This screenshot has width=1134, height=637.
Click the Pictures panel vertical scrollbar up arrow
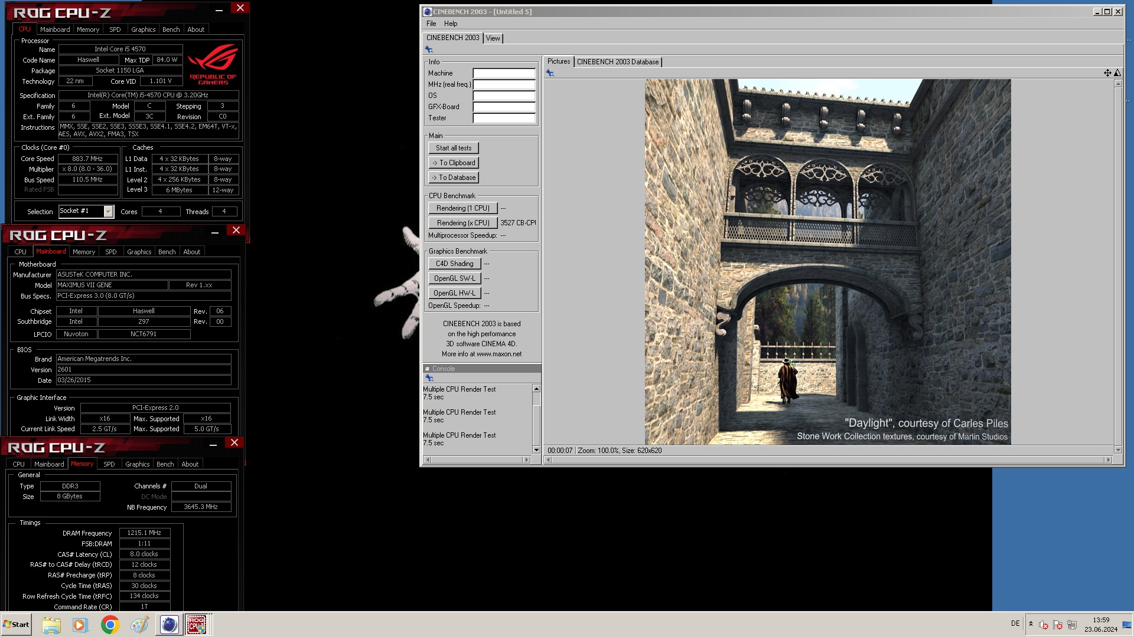pyautogui.click(x=1118, y=84)
